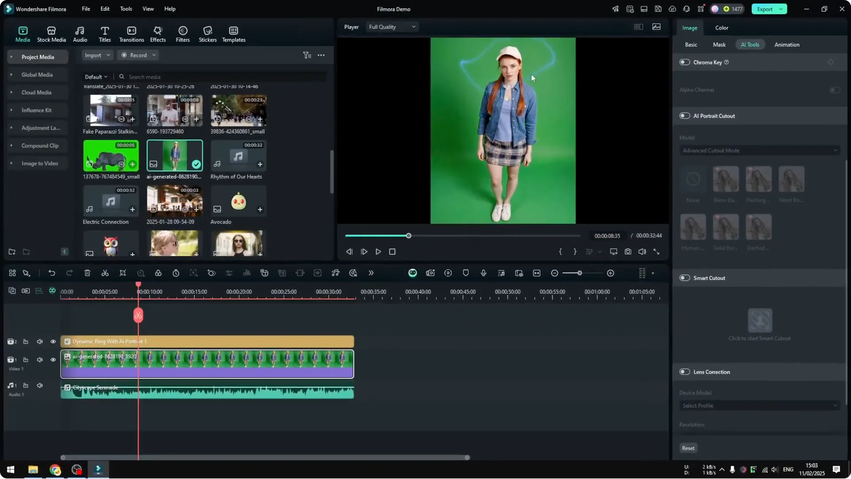Split the clip with the scissors tool
The image size is (851, 479).
105,273
